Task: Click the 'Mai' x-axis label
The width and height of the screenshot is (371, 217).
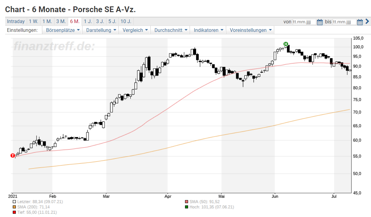Action: 222,196
